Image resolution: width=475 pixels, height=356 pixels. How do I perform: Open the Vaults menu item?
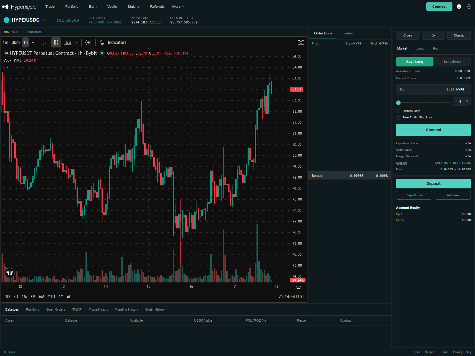point(112,7)
